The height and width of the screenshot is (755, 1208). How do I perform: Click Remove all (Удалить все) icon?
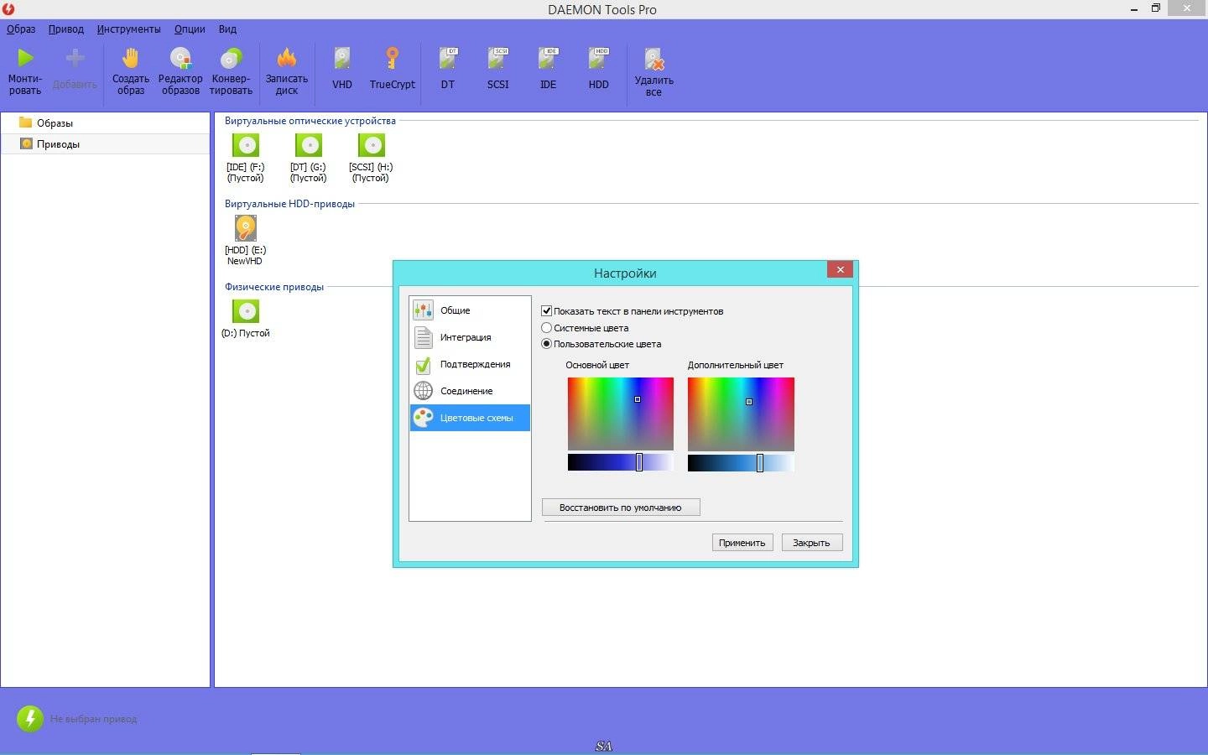click(x=653, y=60)
